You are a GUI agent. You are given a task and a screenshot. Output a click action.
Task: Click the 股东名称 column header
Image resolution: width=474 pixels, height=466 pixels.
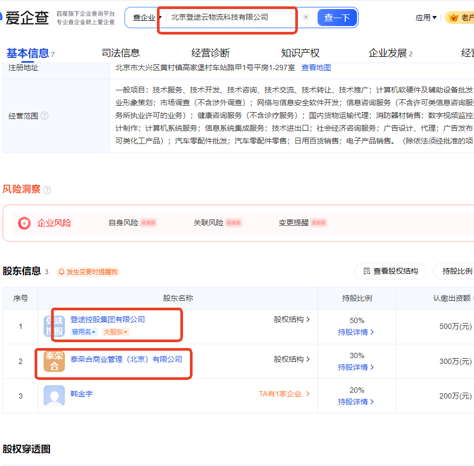[x=178, y=298]
